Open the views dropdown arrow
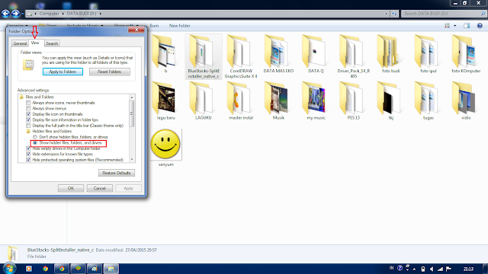 (455, 26)
